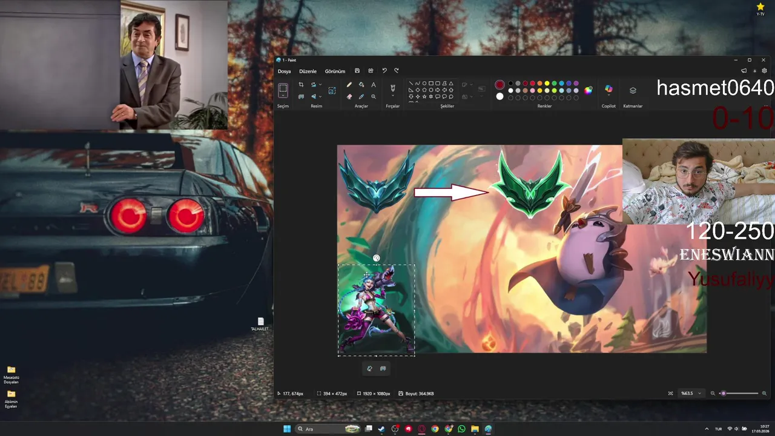Click the TUR language indicator in tray
Image resolution: width=775 pixels, height=436 pixels.
pos(719,429)
